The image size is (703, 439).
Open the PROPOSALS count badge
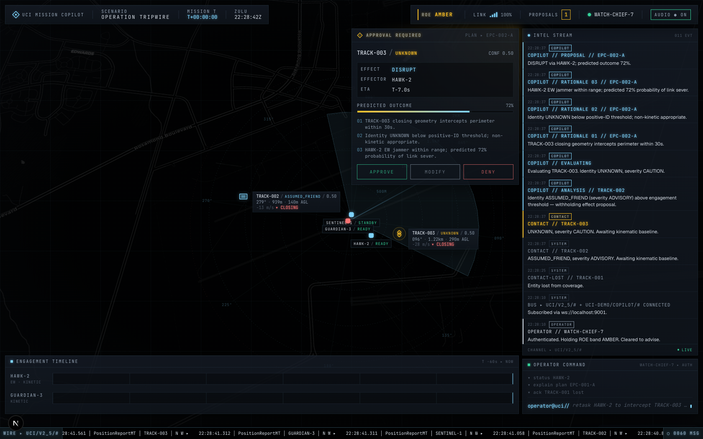[x=566, y=15]
